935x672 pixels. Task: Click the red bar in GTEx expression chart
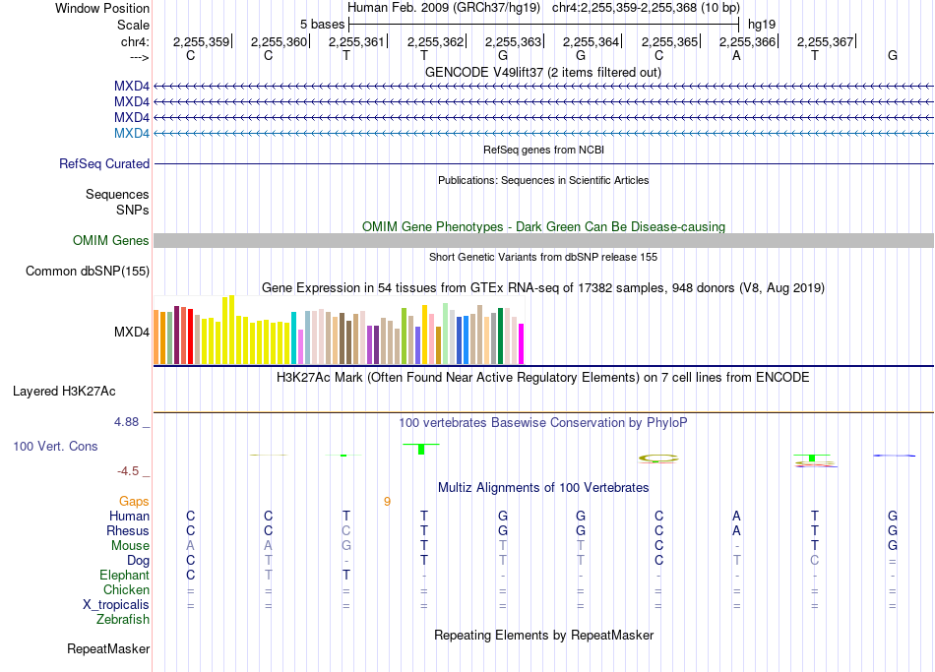tap(190, 336)
